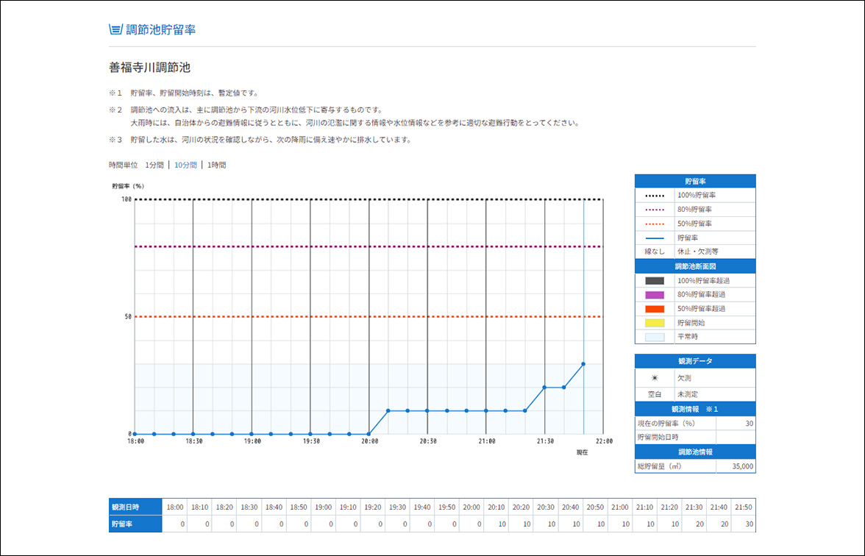
Task: Click the current storage rate value 30
Action: 749,424
